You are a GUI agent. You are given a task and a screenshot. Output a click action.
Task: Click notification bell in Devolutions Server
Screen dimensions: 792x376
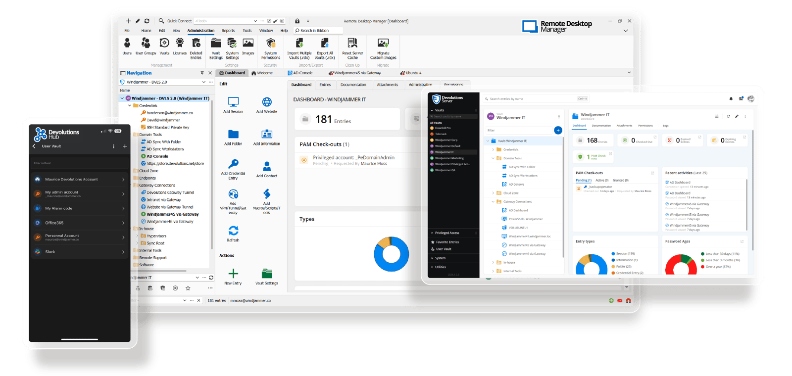pos(731,99)
